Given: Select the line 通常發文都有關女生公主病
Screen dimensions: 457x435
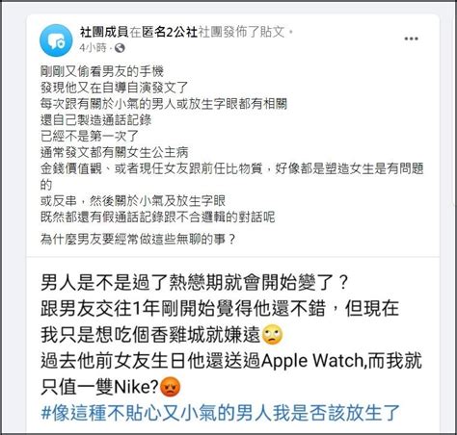Looking at the screenshot, I should point(114,152).
